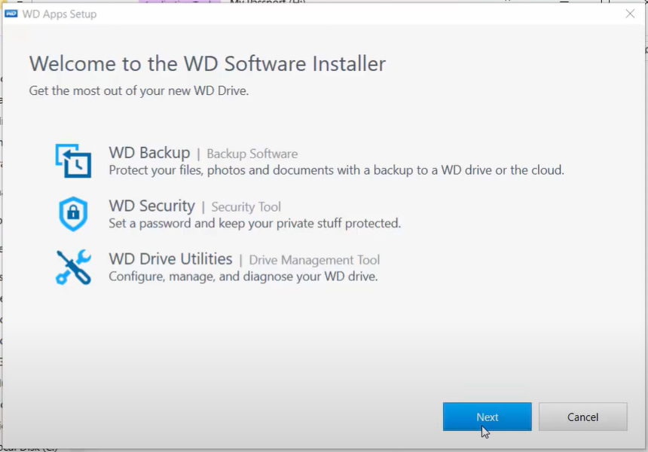Viewport: 648px width, 452px height.
Task: Click the WD logo in title bar
Action: click(x=11, y=14)
